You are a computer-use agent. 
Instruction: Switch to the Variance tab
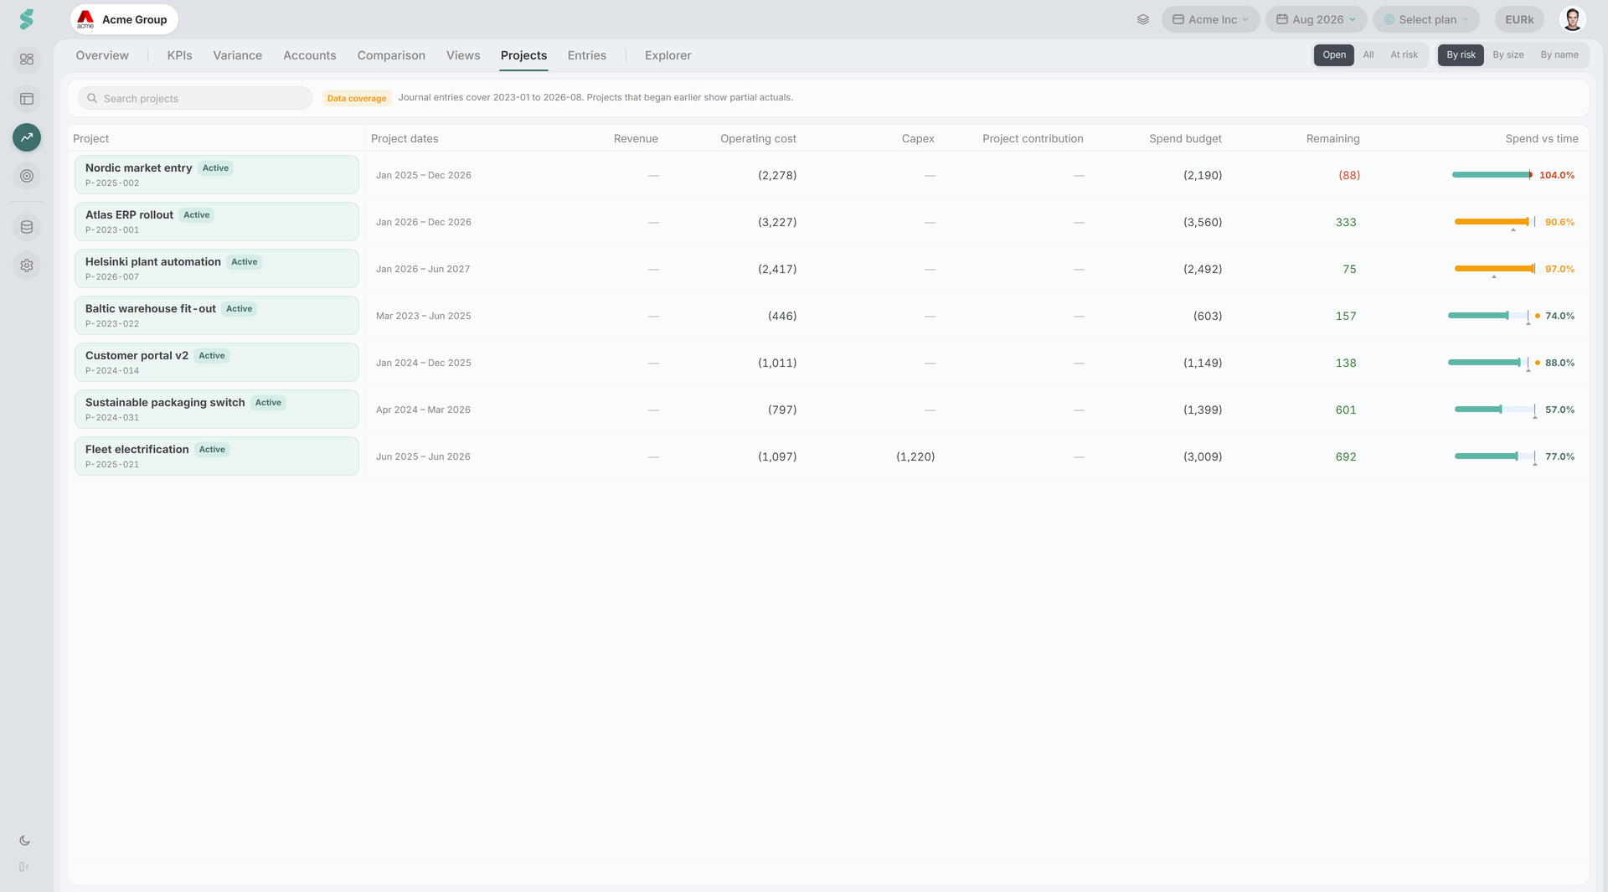click(x=237, y=55)
